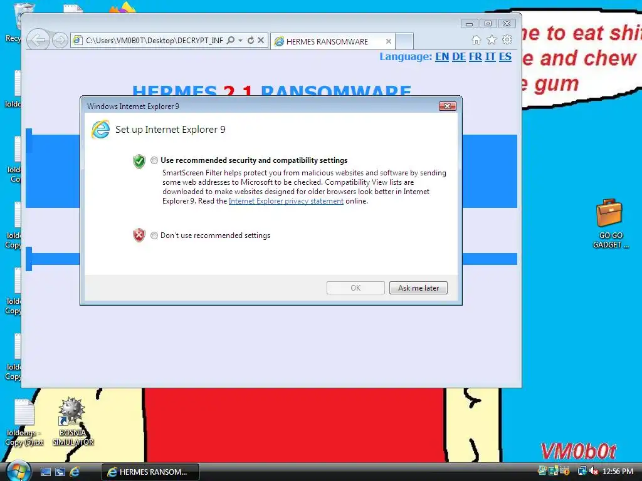Switch page language to IT
Screen dimensions: 642x481
coord(490,56)
